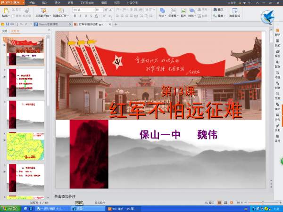The height and width of the screenshot is (212, 283).
Task: Open the font name Arial dropdown
Action: coord(94,10)
